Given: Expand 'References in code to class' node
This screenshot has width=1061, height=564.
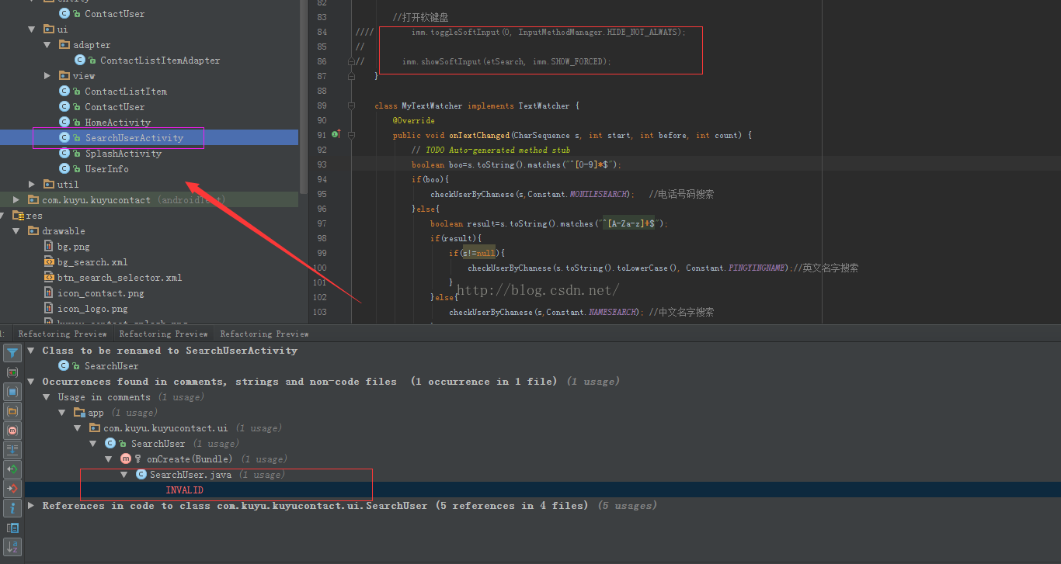Looking at the screenshot, I should pyautogui.click(x=31, y=506).
